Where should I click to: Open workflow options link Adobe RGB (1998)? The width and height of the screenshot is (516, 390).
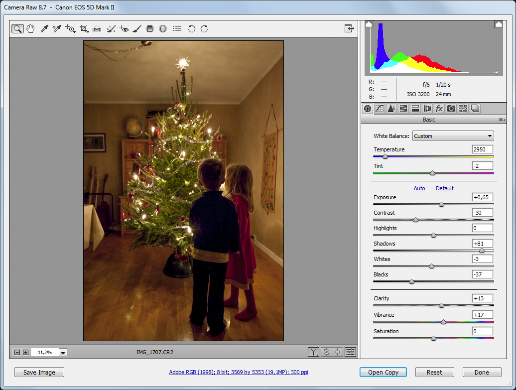tap(239, 372)
